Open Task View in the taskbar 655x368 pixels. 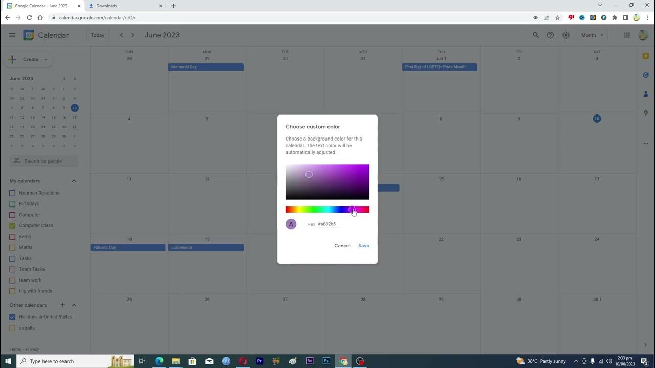pos(142,361)
